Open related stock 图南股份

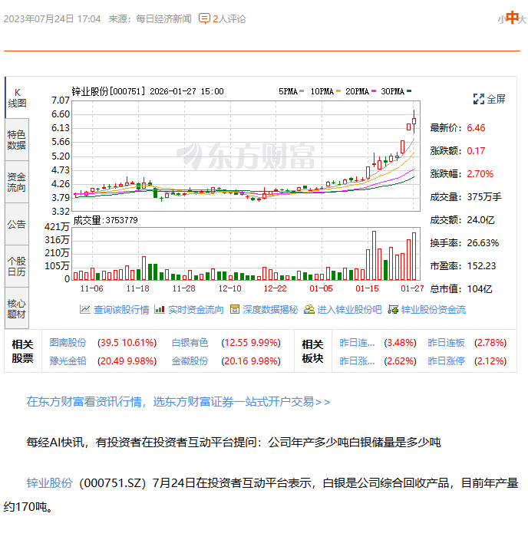pos(68,342)
